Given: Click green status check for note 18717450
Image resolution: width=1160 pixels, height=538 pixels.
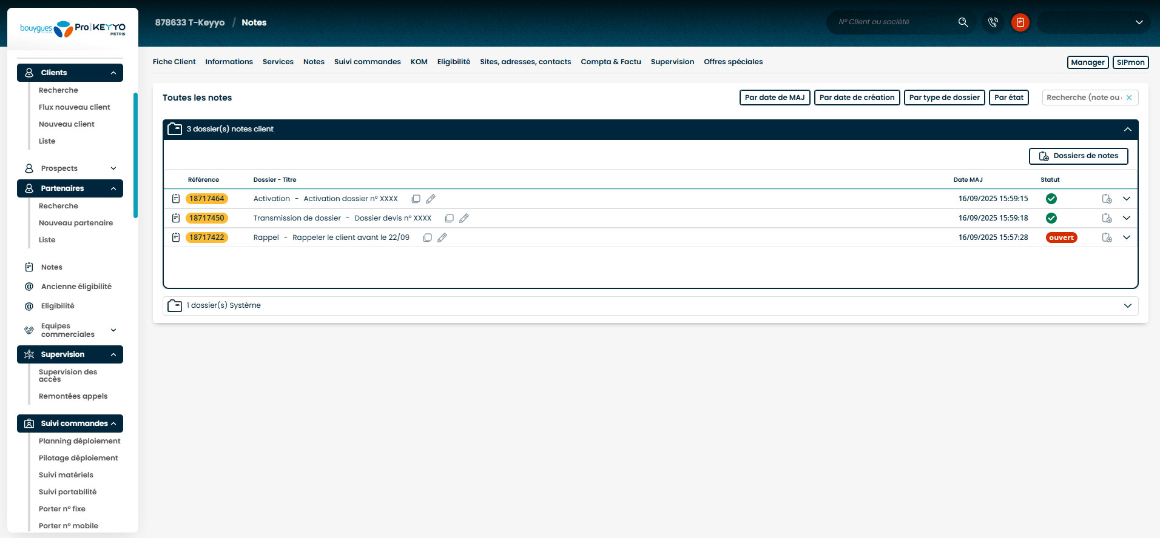Looking at the screenshot, I should click(1051, 218).
